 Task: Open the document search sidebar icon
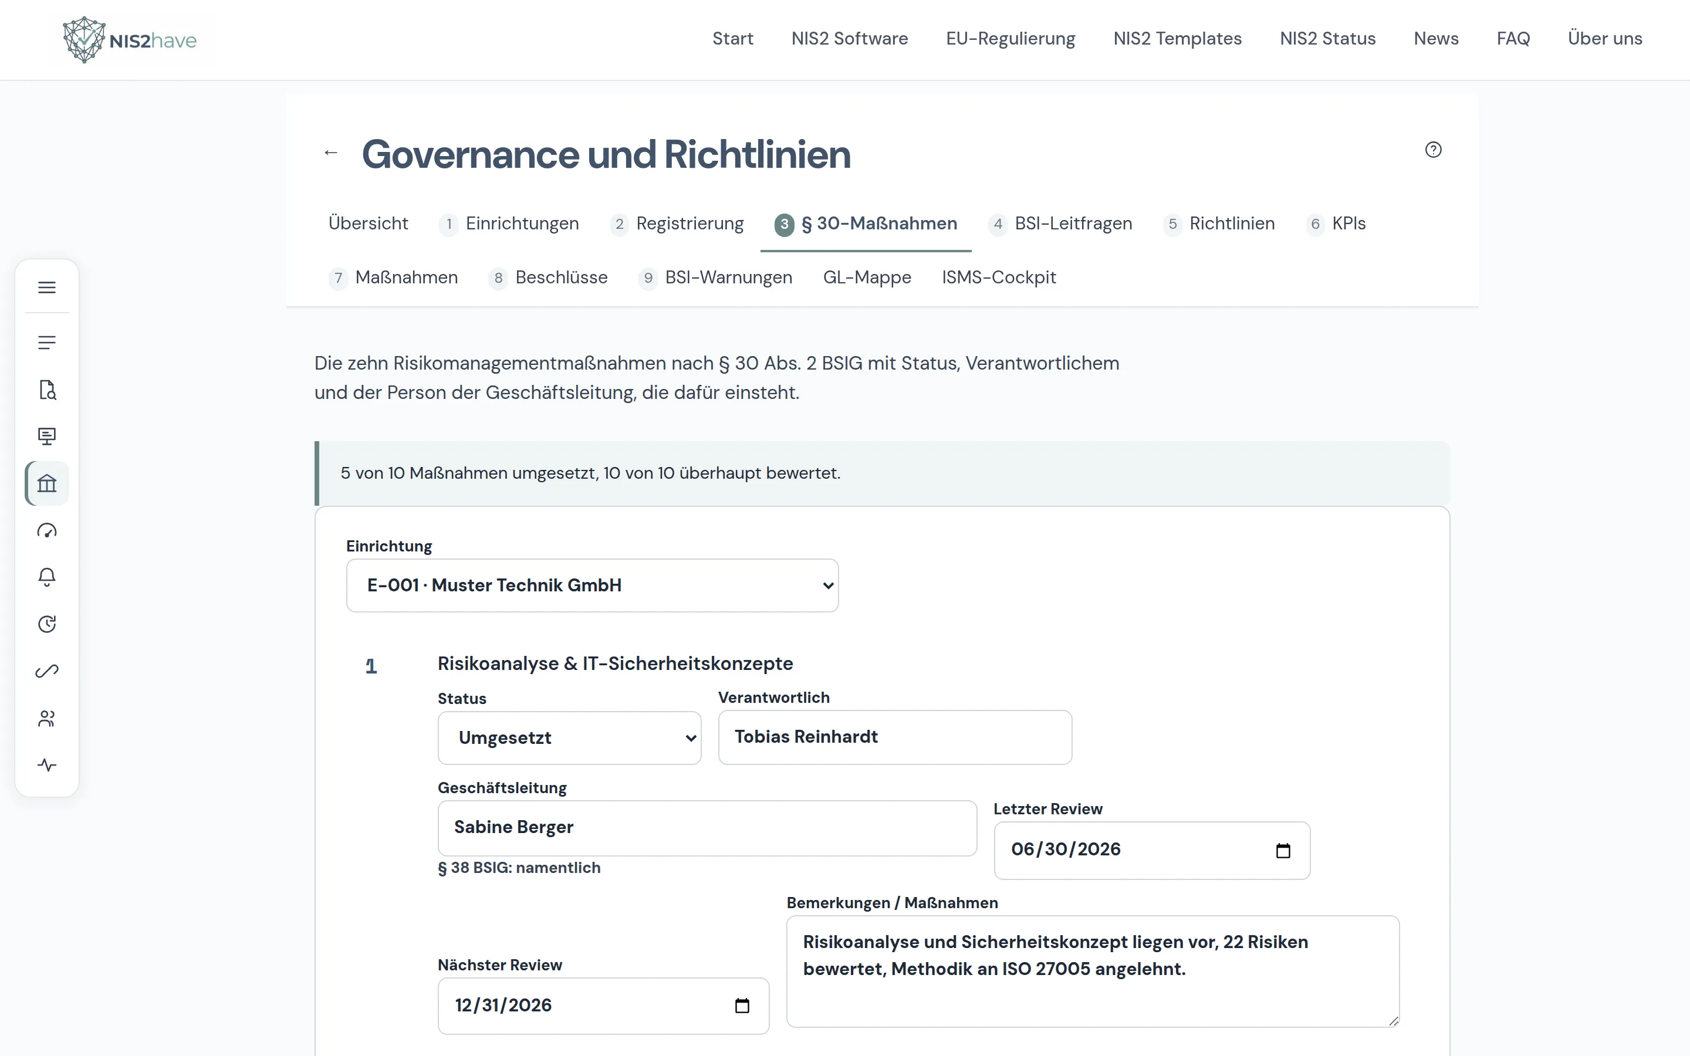[47, 390]
